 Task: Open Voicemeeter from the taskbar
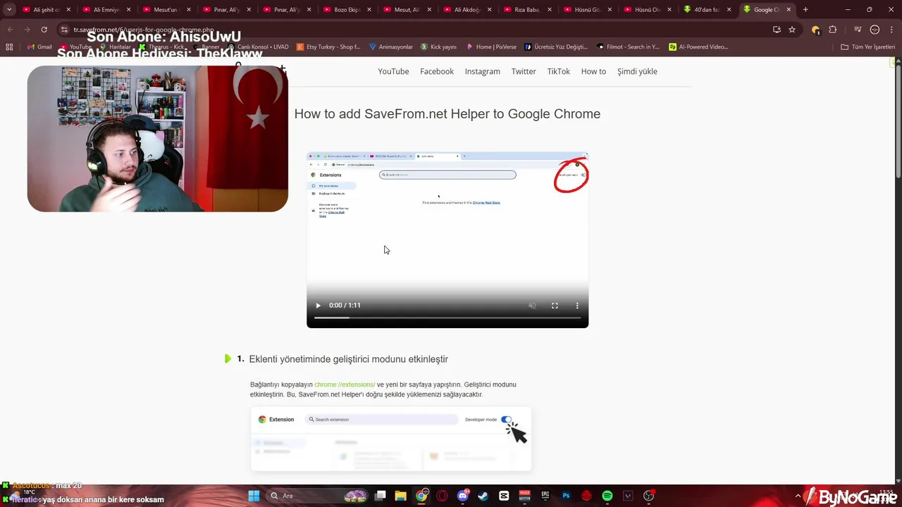(x=524, y=496)
